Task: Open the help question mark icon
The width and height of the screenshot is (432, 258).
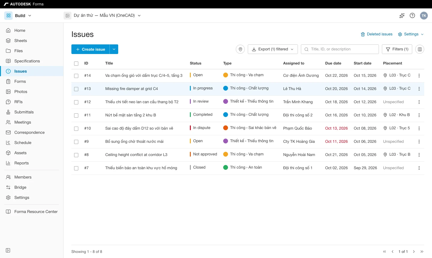Action: (x=412, y=16)
